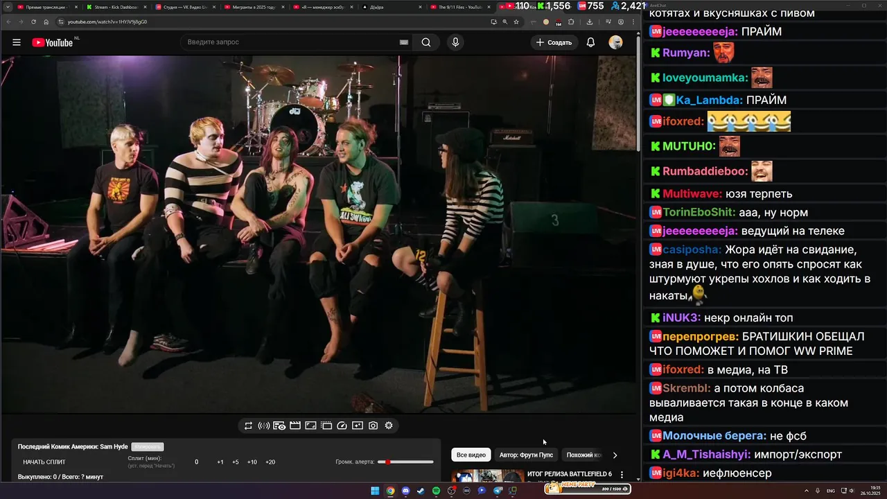Open Steam from the taskbar
The height and width of the screenshot is (499, 887).
[x=421, y=491]
